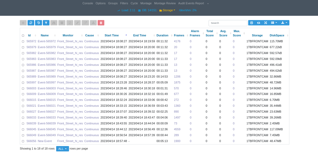The image size is (318, 168).
Task: Click the 1TBFRONTCAM storage cell for event 566045
Action: tap(257, 129)
